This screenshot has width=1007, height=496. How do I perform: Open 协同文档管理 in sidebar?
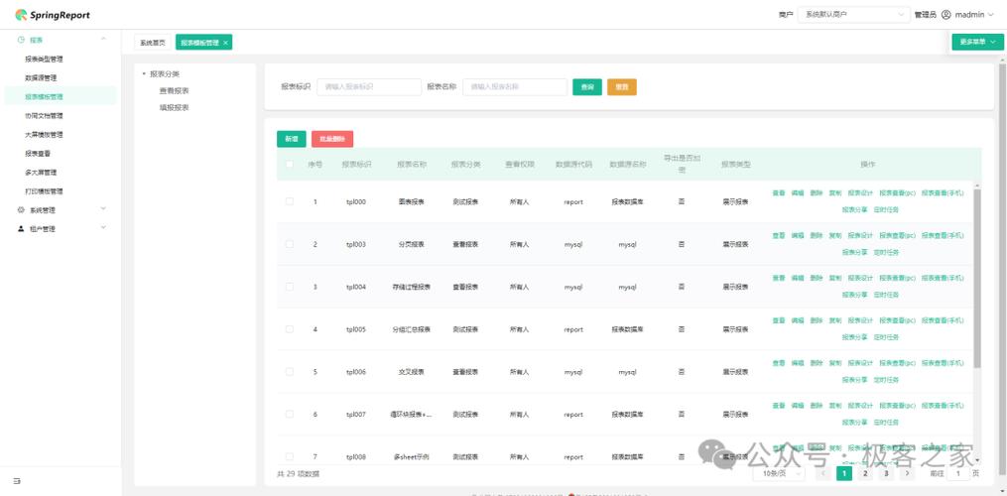(x=44, y=116)
